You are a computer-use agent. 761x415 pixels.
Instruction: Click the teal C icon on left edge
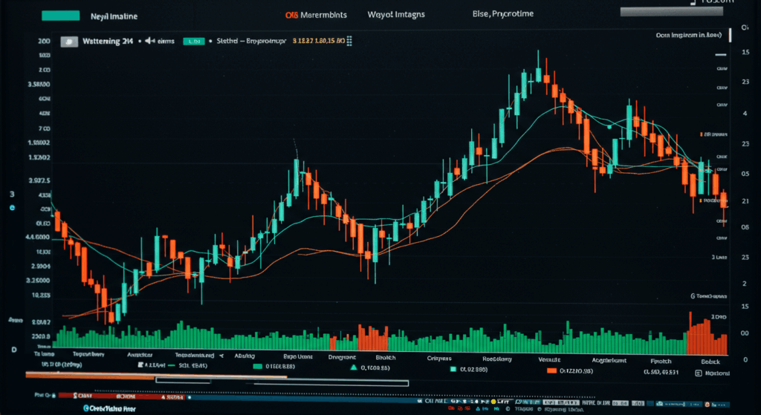click(12, 209)
